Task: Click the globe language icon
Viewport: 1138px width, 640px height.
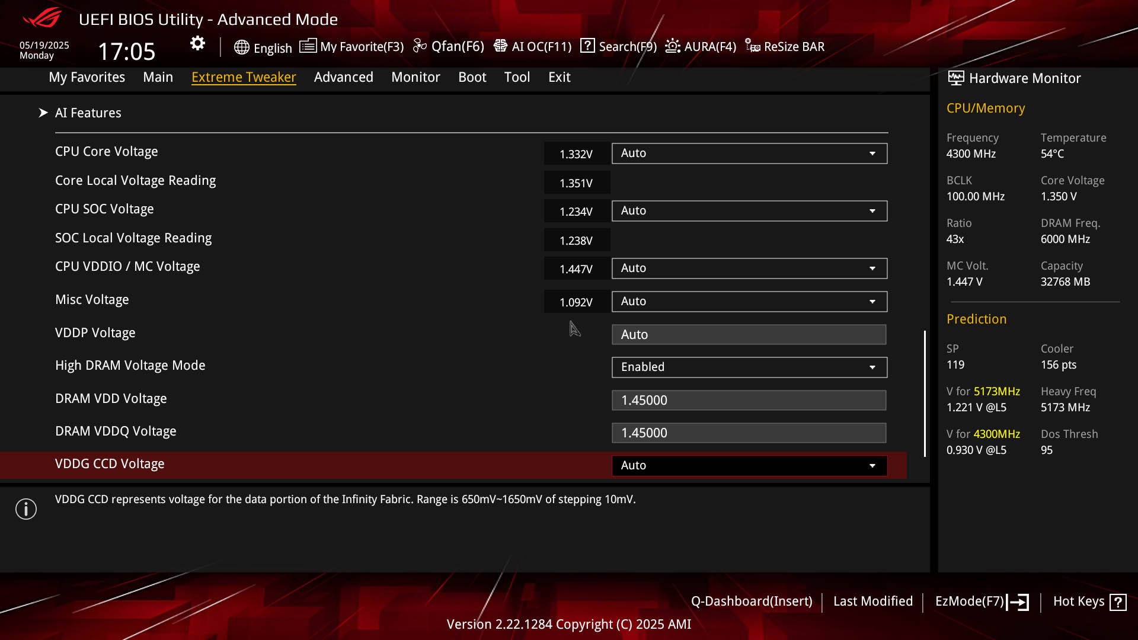Action: click(x=241, y=47)
